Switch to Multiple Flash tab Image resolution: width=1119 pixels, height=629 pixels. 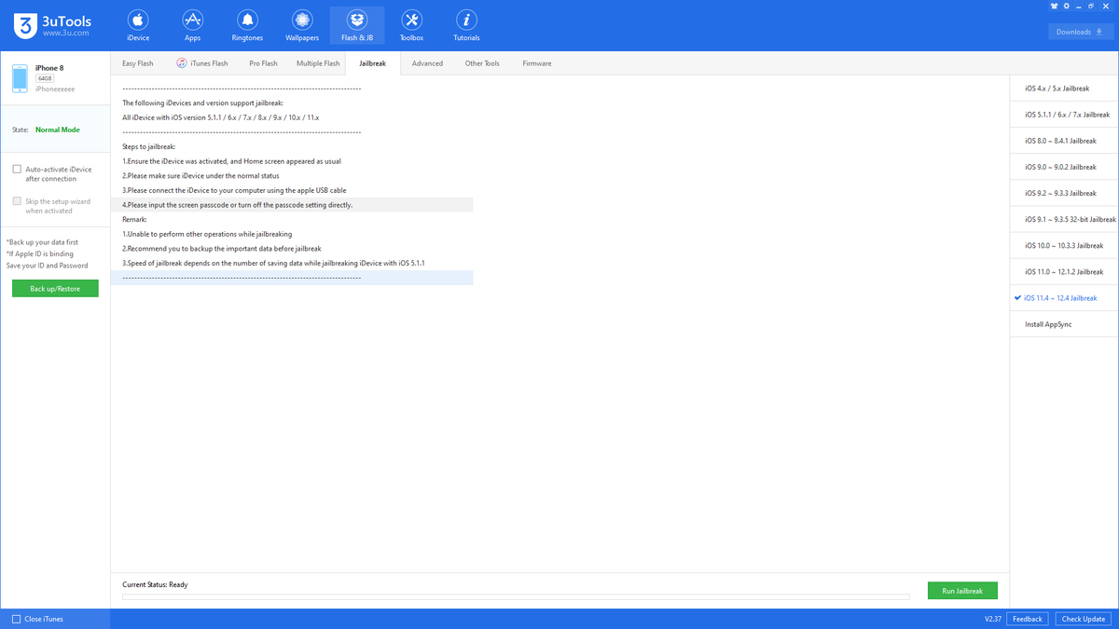point(318,63)
